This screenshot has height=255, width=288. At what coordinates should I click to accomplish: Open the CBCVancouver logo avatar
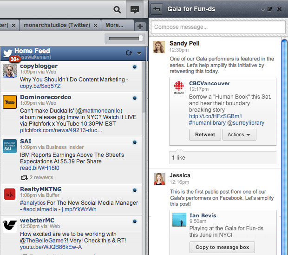[179, 87]
